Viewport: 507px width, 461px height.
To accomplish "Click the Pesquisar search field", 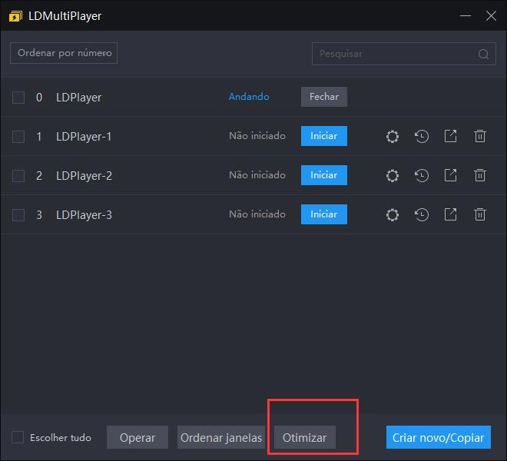I will (x=404, y=54).
